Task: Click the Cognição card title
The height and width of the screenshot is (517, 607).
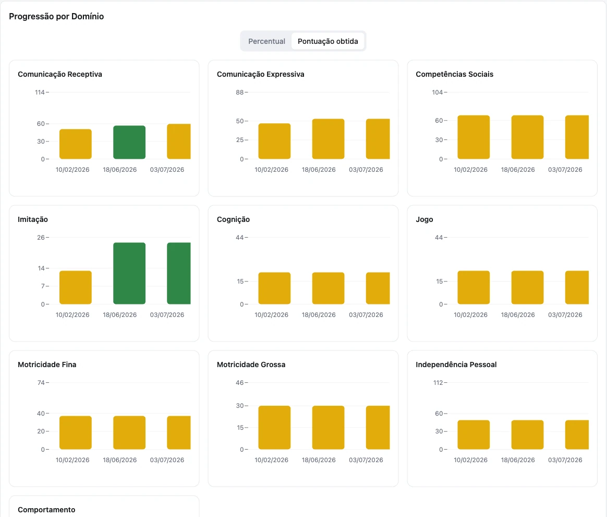Action: pyautogui.click(x=234, y=219)
